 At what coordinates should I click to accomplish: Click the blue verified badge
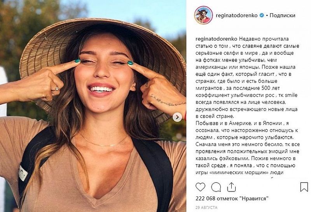point(262,15)
